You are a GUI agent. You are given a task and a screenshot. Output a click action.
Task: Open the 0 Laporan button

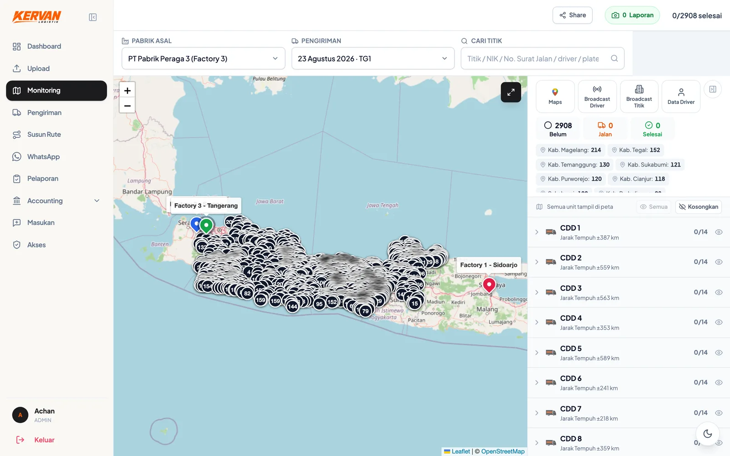[x=632, y=15]
